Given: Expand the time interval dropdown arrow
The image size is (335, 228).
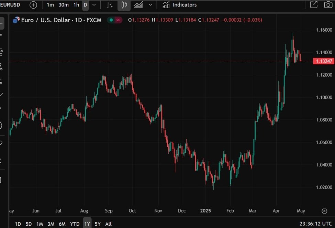Looking at the screenshot, I should [94, 5].
